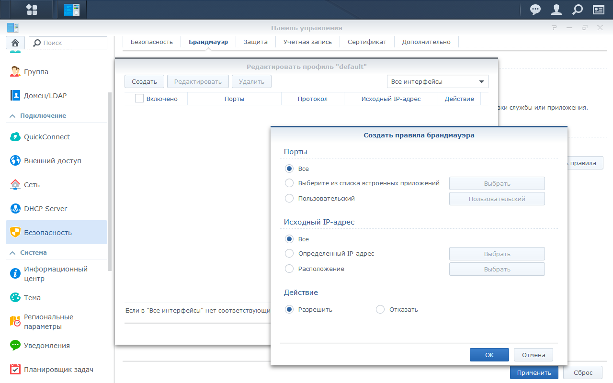
Task: Click the Редактировать button
Action: pyautogui.click(x=198, y=81)
